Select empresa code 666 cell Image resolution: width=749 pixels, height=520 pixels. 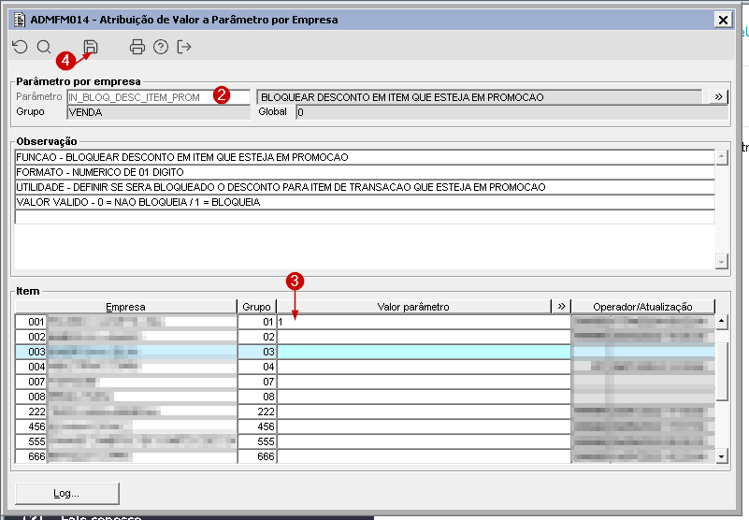point(32,456)
